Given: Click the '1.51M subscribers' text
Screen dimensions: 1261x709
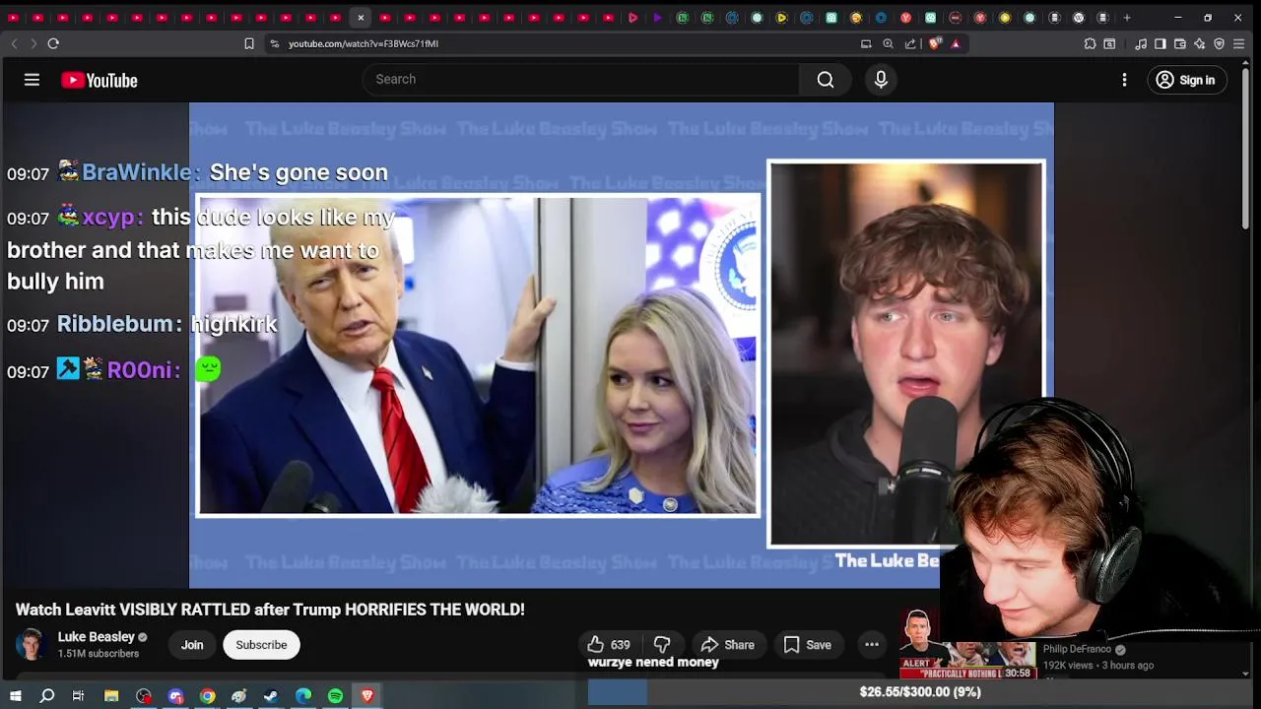Looking at the screenshot, I should point(99,654).
